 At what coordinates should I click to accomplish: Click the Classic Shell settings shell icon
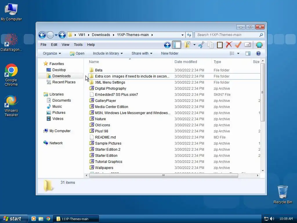[x=259, y=45]
